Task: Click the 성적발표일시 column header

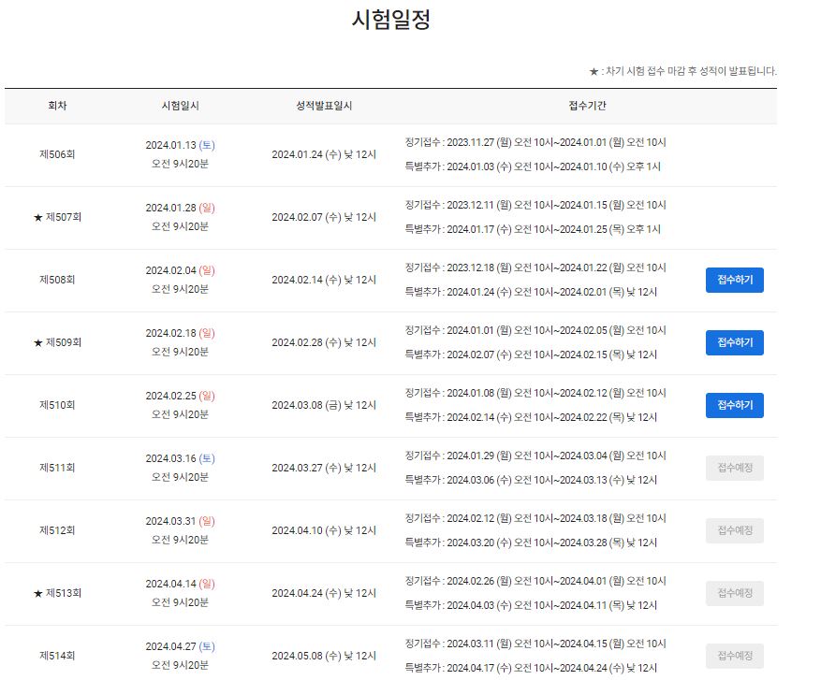Action: pyautogui.click(x=325, y=106)
